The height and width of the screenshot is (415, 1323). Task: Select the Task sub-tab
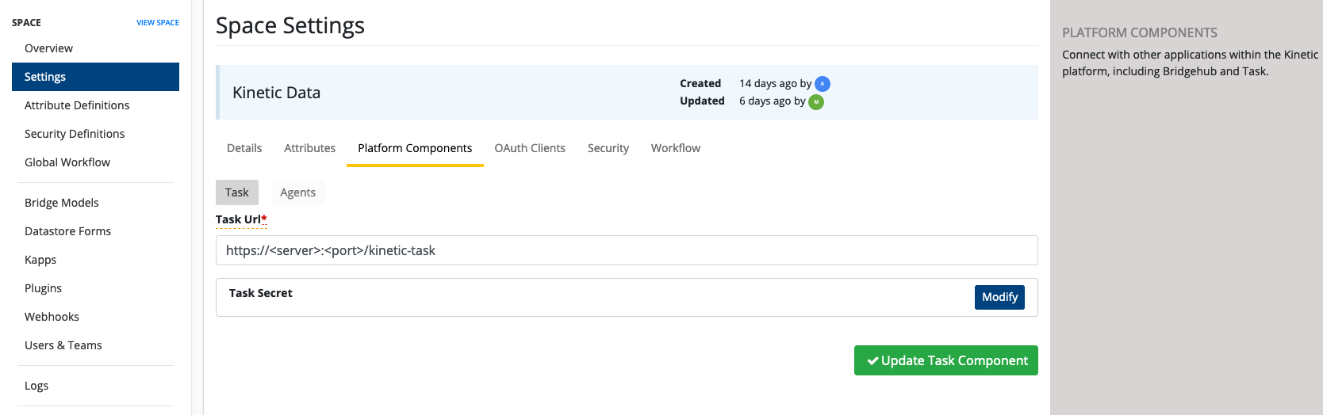237,192
